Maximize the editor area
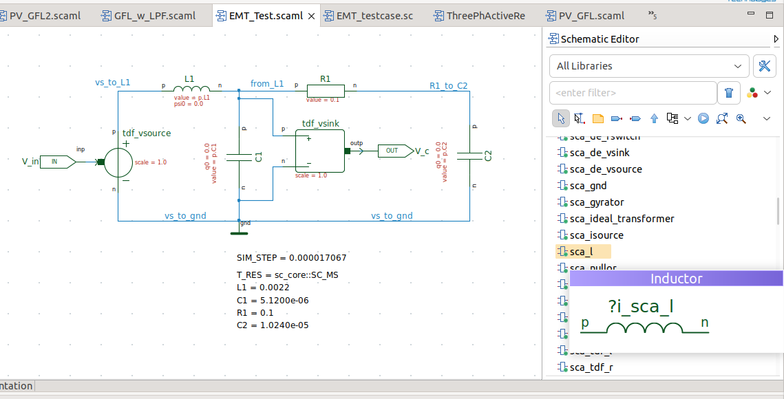Screen dimensions: 784x399 pos(770,15)
